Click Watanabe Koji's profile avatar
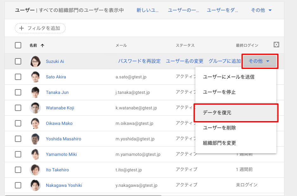 pyautogui.click(x=35, y=108)
